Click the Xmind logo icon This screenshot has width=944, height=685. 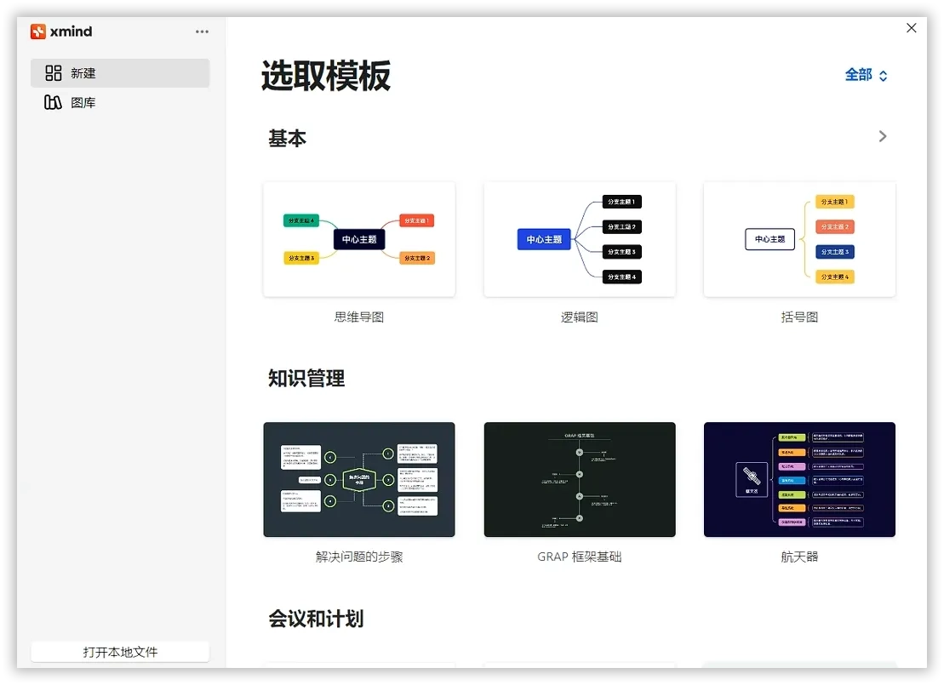click(x=38, y=31)
